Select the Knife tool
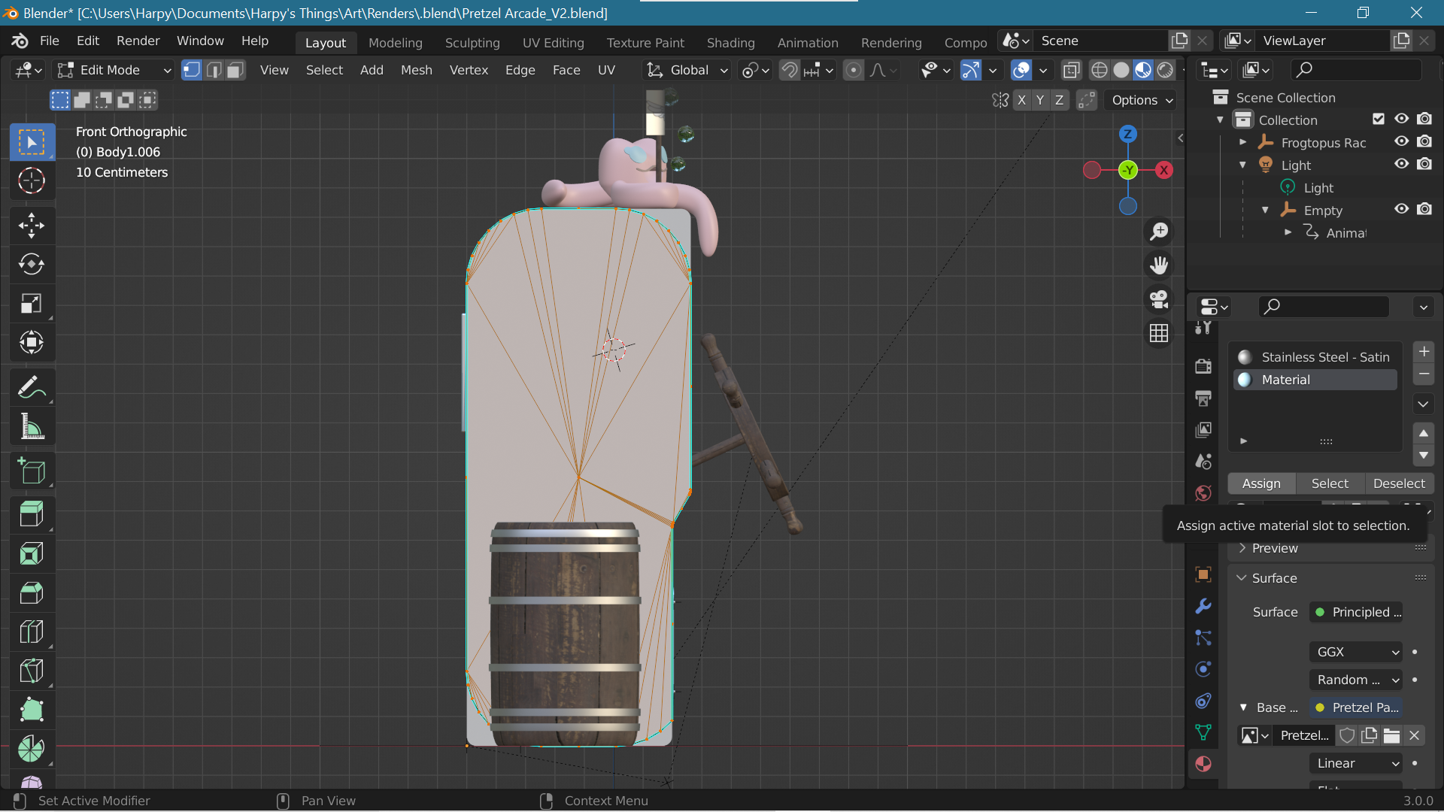The image size is (1444, 812). pyautogui.click(x=32, y=671)
